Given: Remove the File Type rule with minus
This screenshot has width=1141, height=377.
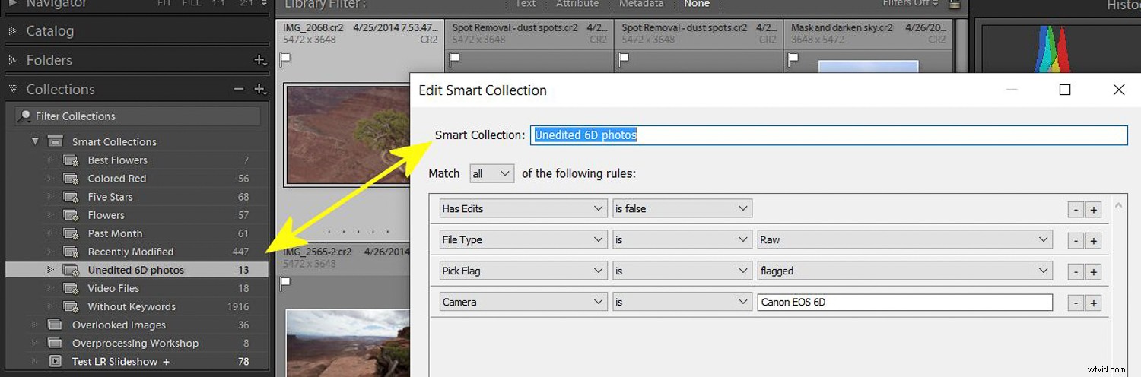Looking at the screenshot, I should [x=1076, y=241].
